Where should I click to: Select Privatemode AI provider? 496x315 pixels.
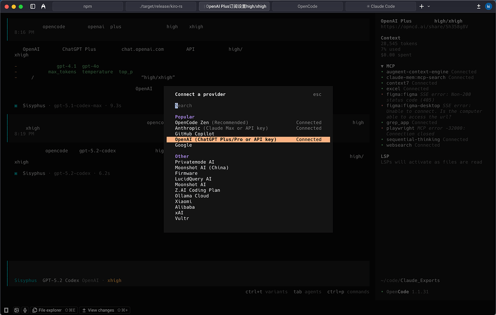[248, 162]
